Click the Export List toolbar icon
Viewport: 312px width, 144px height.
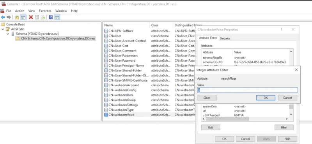[x=43, y=17]
